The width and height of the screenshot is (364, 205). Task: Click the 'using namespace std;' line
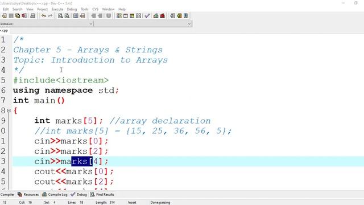click(x=66, y=91)
